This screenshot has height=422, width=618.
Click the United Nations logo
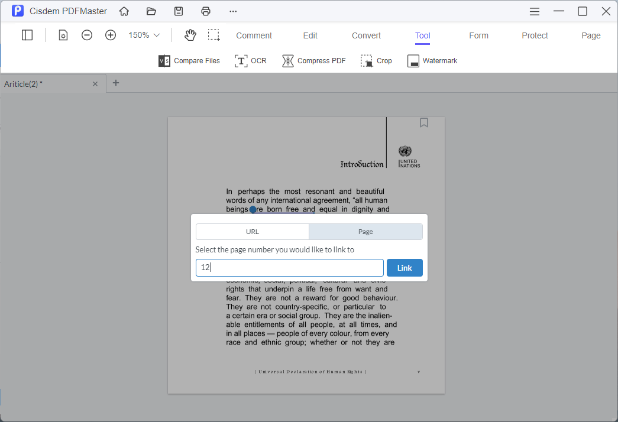409,157
